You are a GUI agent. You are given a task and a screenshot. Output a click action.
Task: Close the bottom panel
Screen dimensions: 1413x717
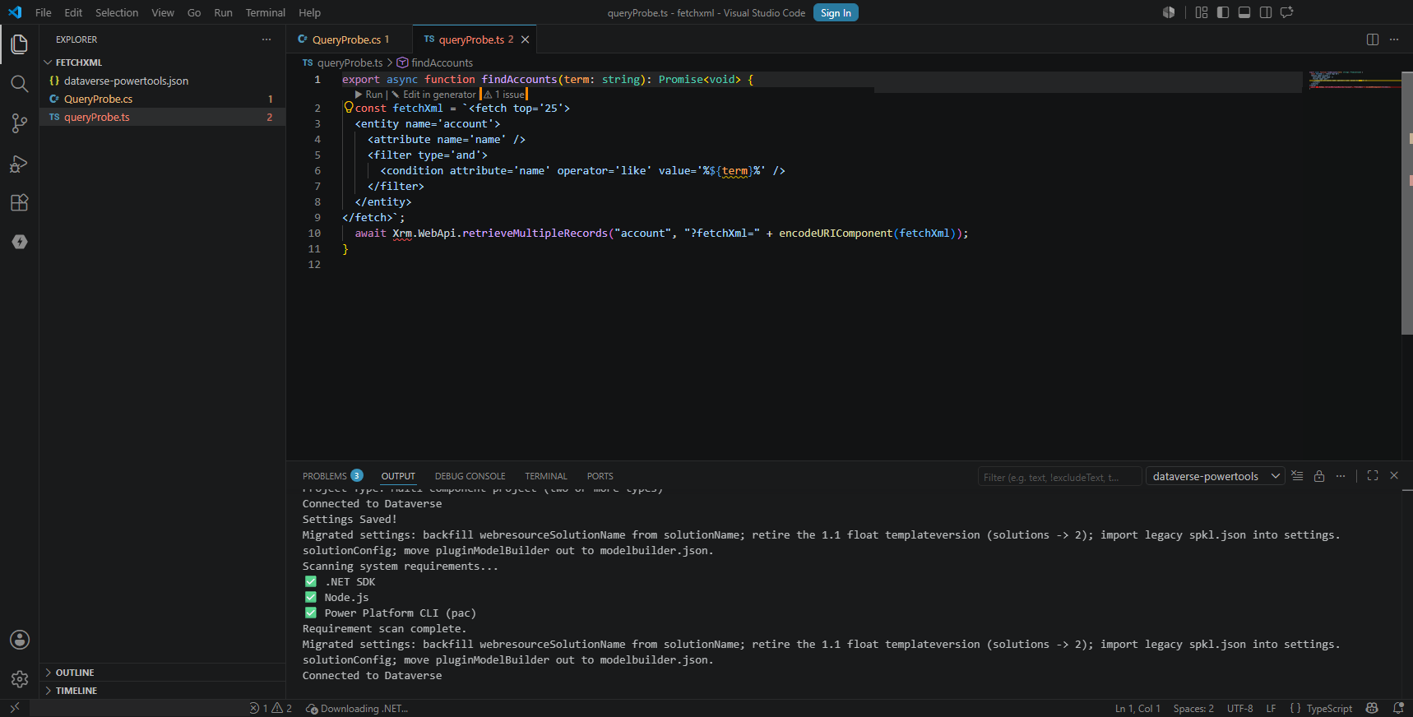1394,476
